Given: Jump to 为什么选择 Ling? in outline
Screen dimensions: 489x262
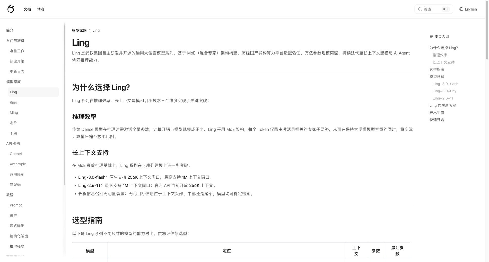Looking at the screenshot, I should click(444, 48).
